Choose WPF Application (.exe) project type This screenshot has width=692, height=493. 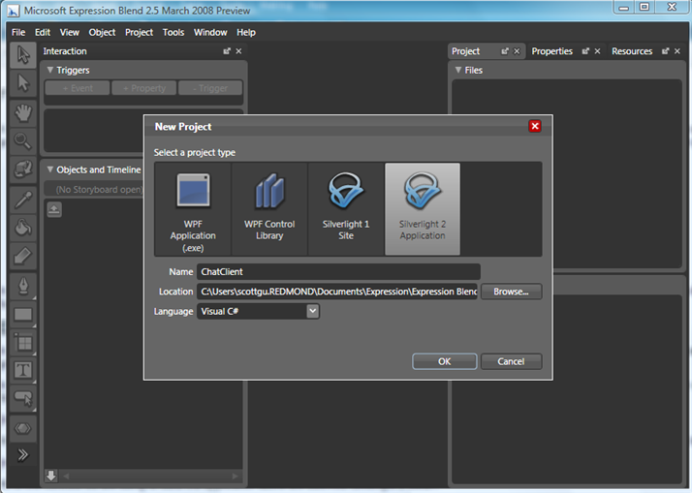coord(193,208)
